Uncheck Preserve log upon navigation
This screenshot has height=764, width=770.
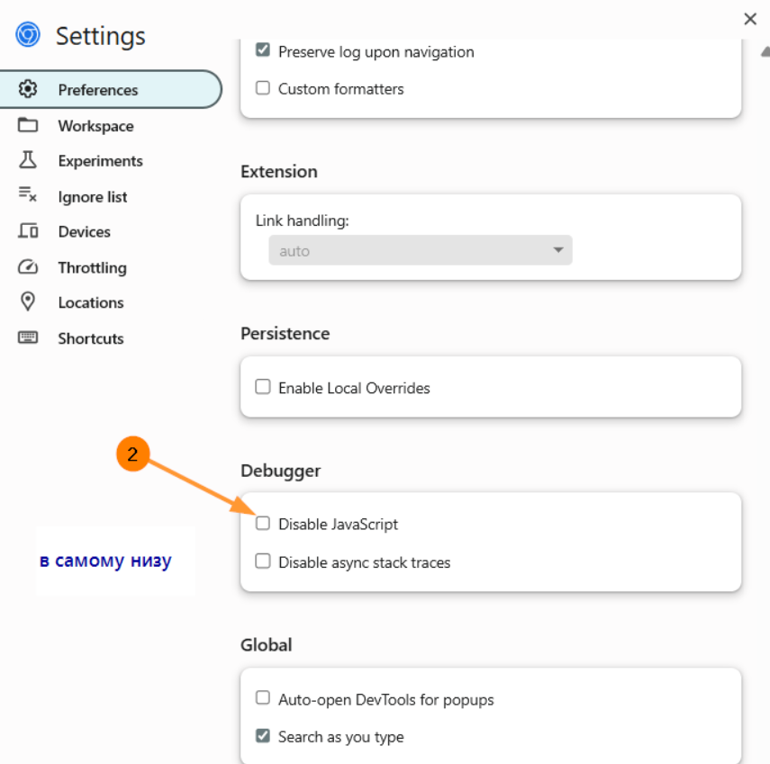[263, 51]
